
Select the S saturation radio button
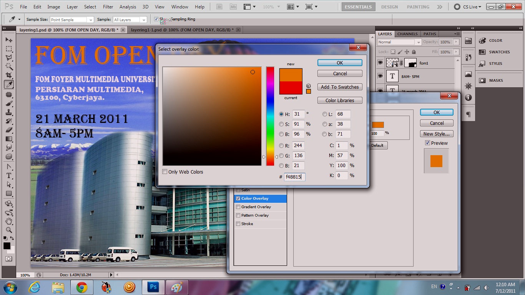(281, 124)
